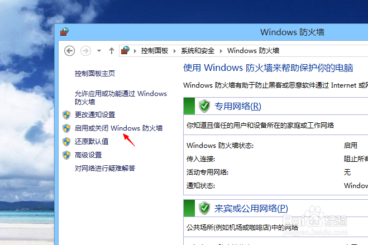Expand the chevron after 系统和安全 breadcrumb
368x245 pixels.
[x=221, y=51]
